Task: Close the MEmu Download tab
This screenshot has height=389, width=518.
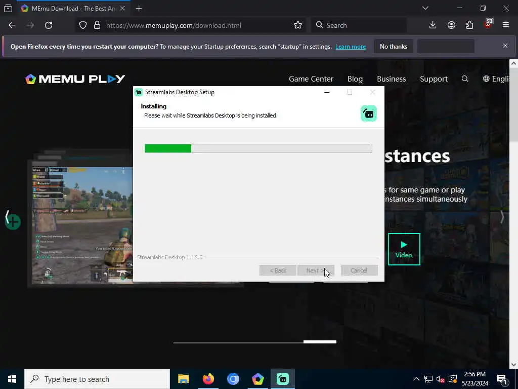Action: pos(122,9)
